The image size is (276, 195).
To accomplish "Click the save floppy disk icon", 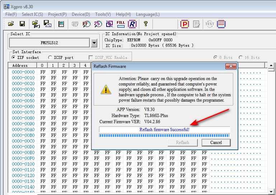I will coord(22,24).
